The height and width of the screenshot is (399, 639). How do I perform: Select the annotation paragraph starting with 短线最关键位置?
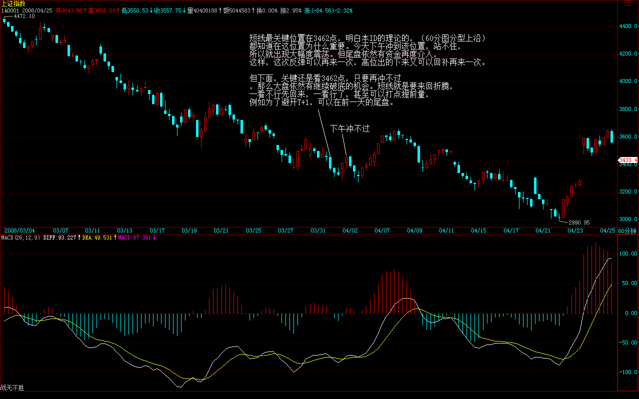(367, 50)
